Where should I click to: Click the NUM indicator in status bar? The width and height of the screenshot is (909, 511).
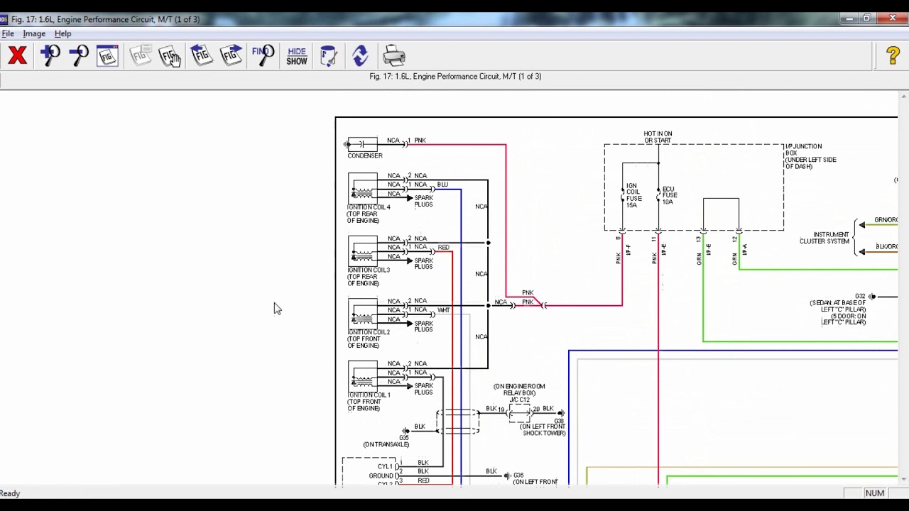874,493
